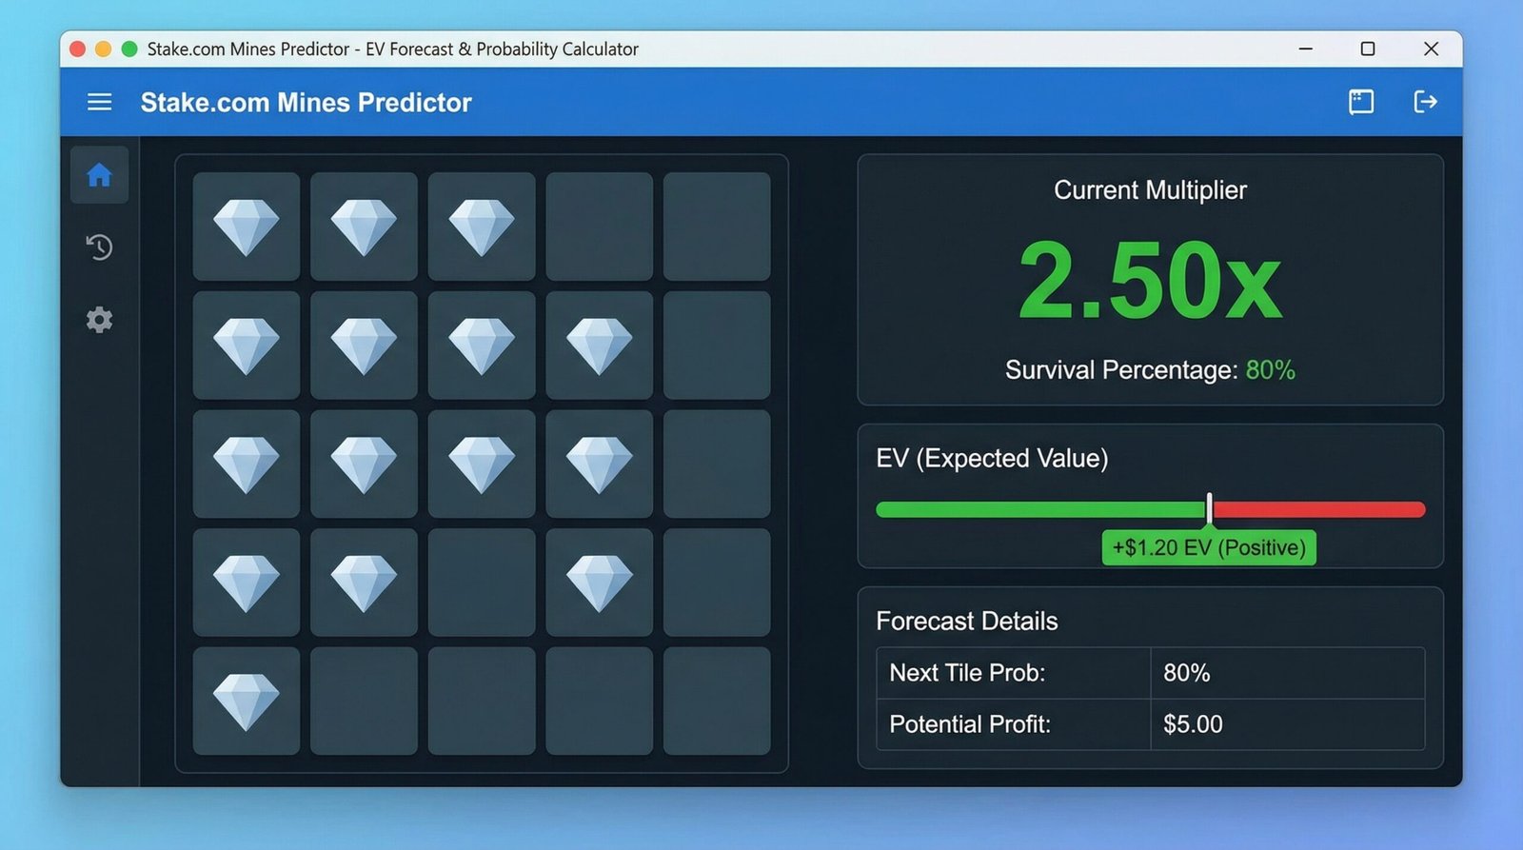Reveal the empty tile in row five, column four

(x=599, y=702)
